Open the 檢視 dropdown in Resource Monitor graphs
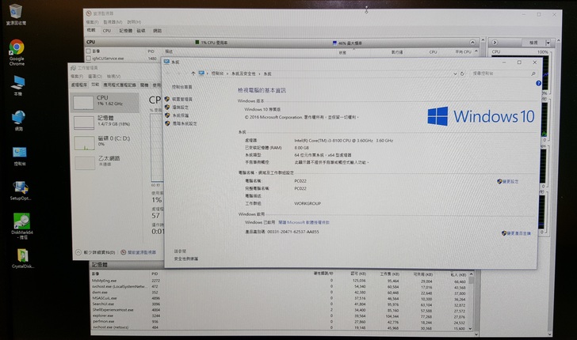Image resolution: width=577 pixels, height=340 pixels. [x=548, y=43]
